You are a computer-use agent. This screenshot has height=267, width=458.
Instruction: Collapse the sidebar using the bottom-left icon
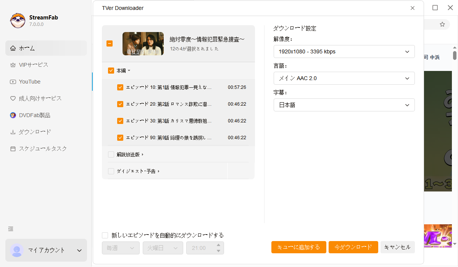click(x=10, y=228)
